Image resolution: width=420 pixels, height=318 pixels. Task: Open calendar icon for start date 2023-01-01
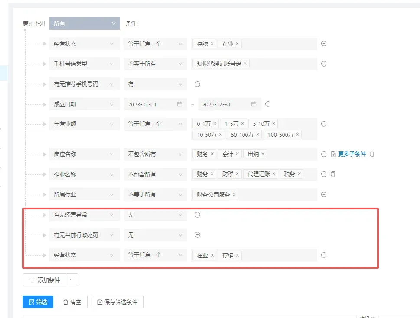[x=179, y=104]
